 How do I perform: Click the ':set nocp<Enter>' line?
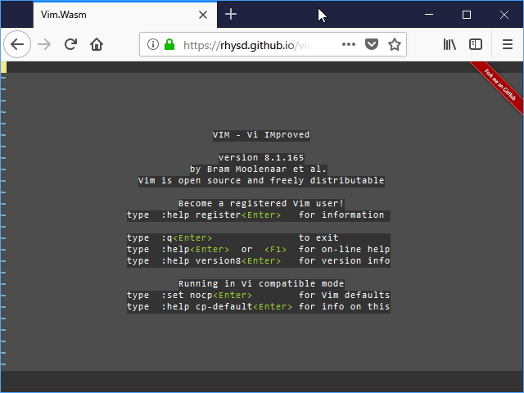click(x=259, y=295)
